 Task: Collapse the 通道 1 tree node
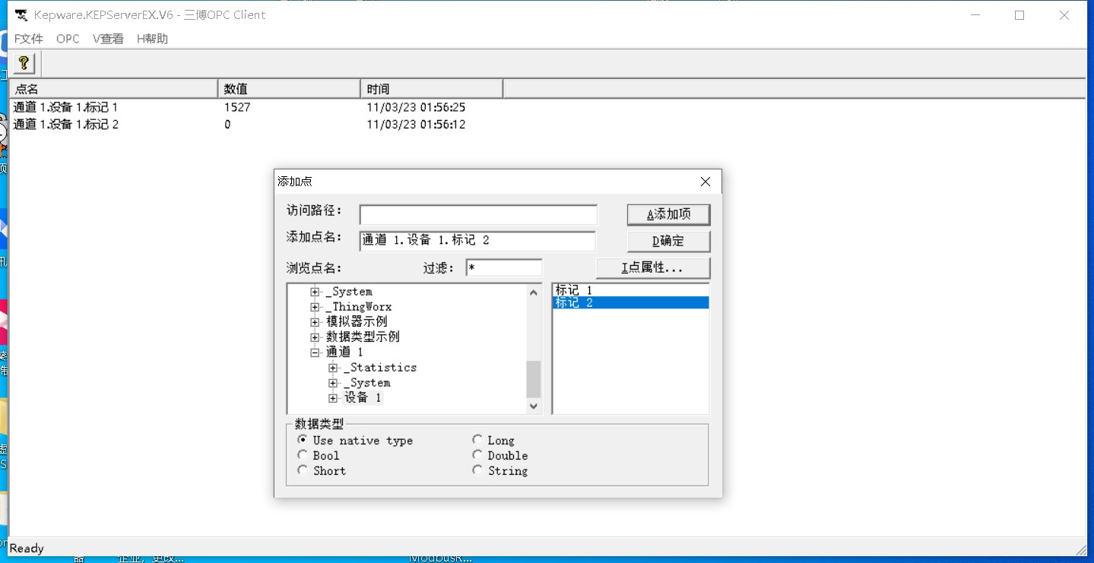click(x=315, y=353)
